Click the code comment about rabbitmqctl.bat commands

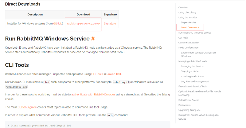point(39,126)
